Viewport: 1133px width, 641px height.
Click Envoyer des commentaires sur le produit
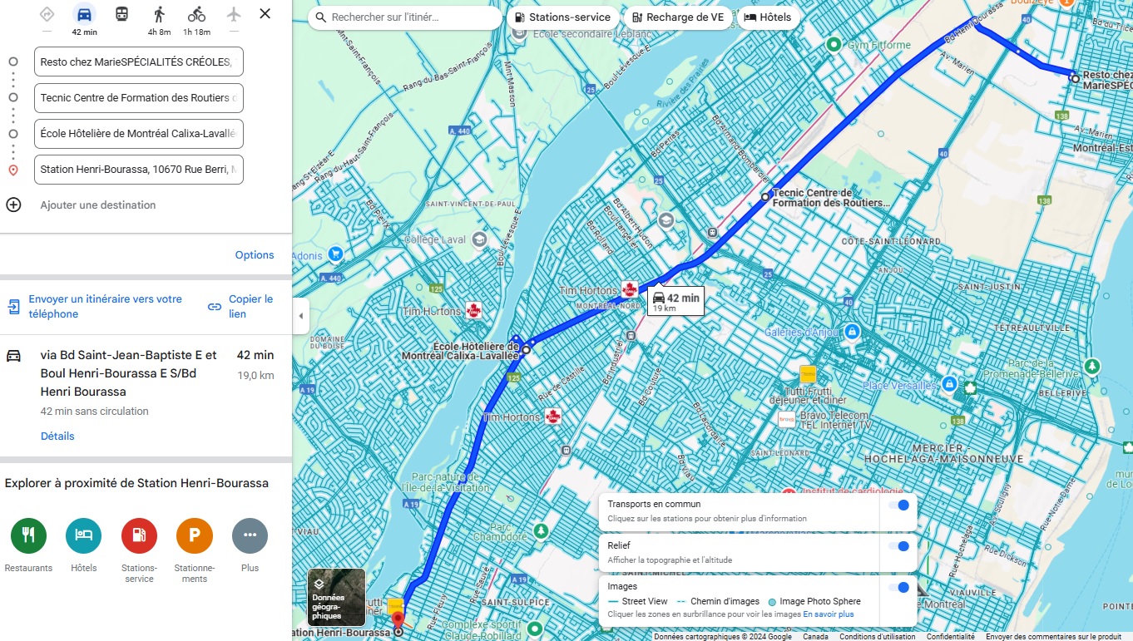pyautogui.click(x=1053, y=637)
